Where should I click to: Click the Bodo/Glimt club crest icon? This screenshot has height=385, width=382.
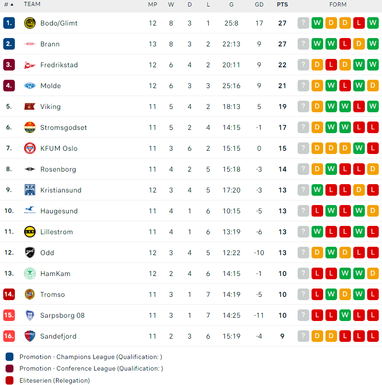30,23
